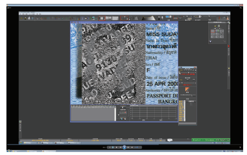This screenshot has width=247, height=155.
Task: Click the orange striped filter icon in floating panel
Action: tap(187, 89)
